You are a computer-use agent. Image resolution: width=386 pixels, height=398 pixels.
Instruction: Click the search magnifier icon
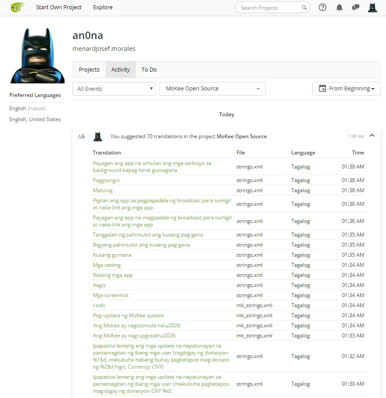click(304, 7)
